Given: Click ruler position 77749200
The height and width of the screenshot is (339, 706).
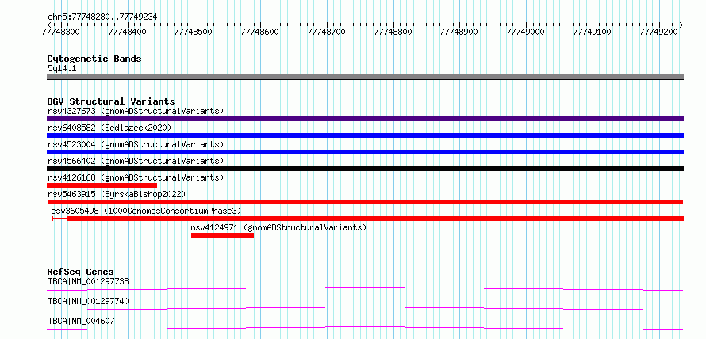Looking at the screenshot, I should click(659, 32).
